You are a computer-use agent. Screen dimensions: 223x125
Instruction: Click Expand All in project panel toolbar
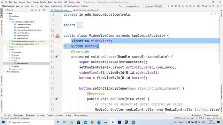pos(36,10)
